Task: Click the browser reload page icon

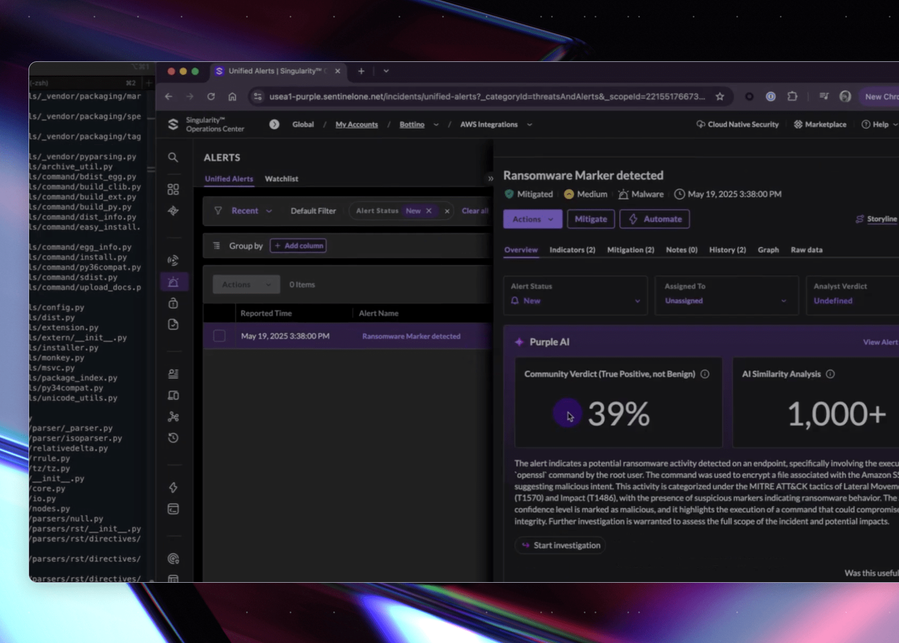Action: (x=211, y=96)
